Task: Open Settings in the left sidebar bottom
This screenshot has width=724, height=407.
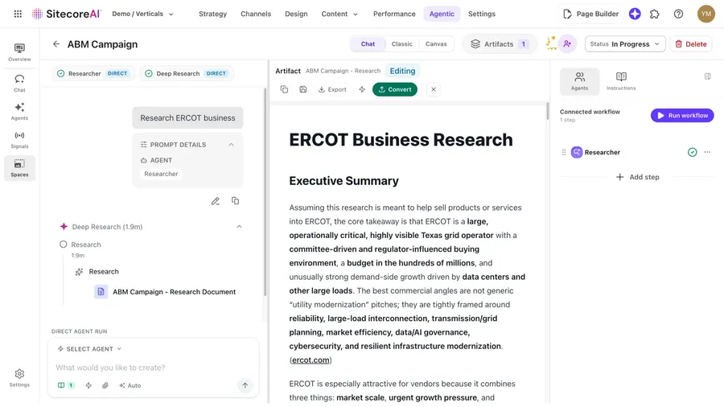Action: tap(19, 377)
